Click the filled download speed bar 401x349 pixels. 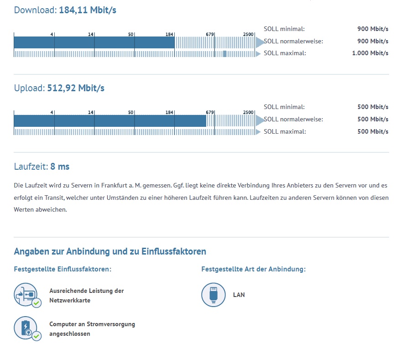(94, 42)
